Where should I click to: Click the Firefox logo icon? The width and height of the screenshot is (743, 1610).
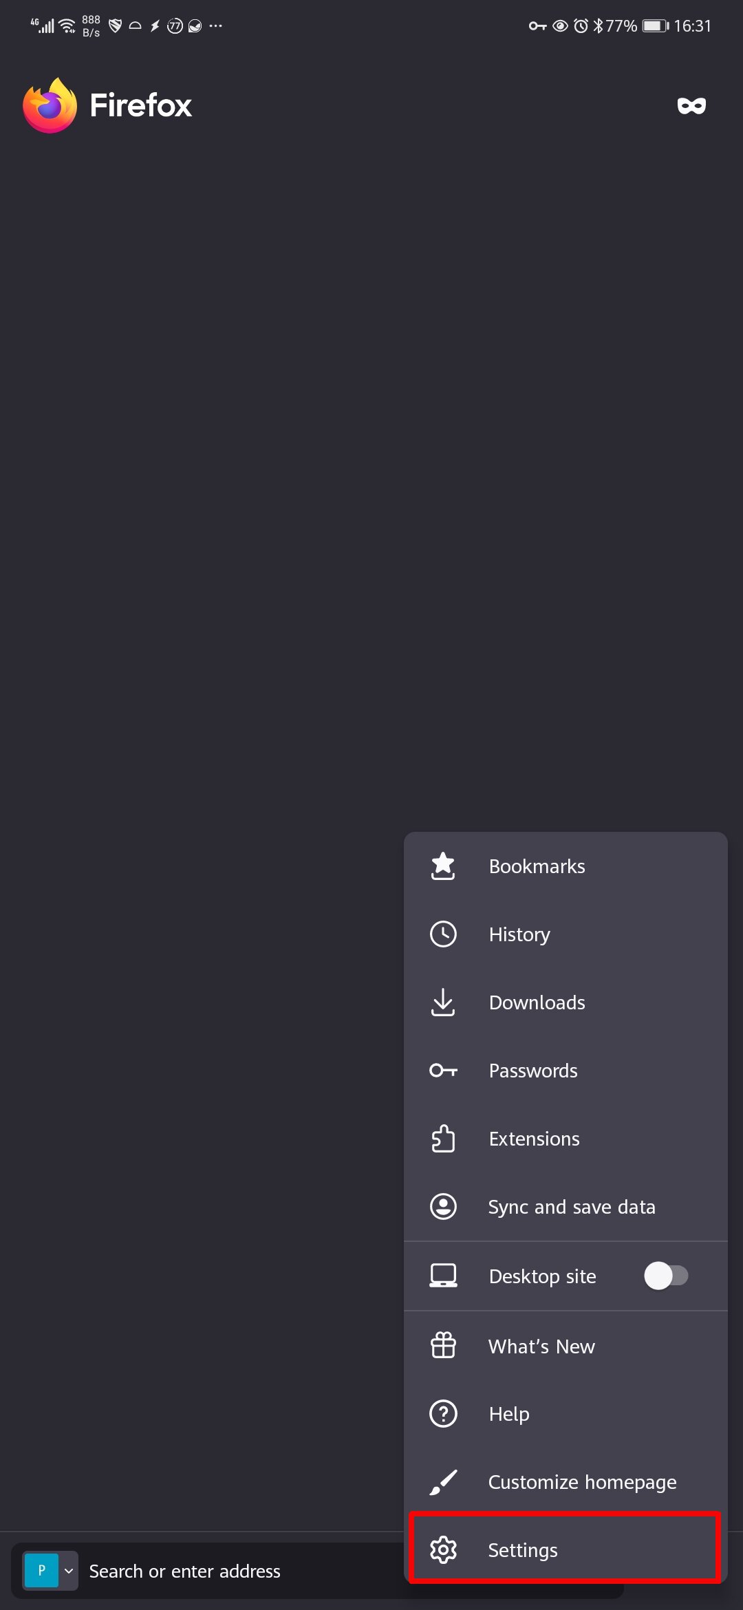pyautogui.click(x=50, y=106)
